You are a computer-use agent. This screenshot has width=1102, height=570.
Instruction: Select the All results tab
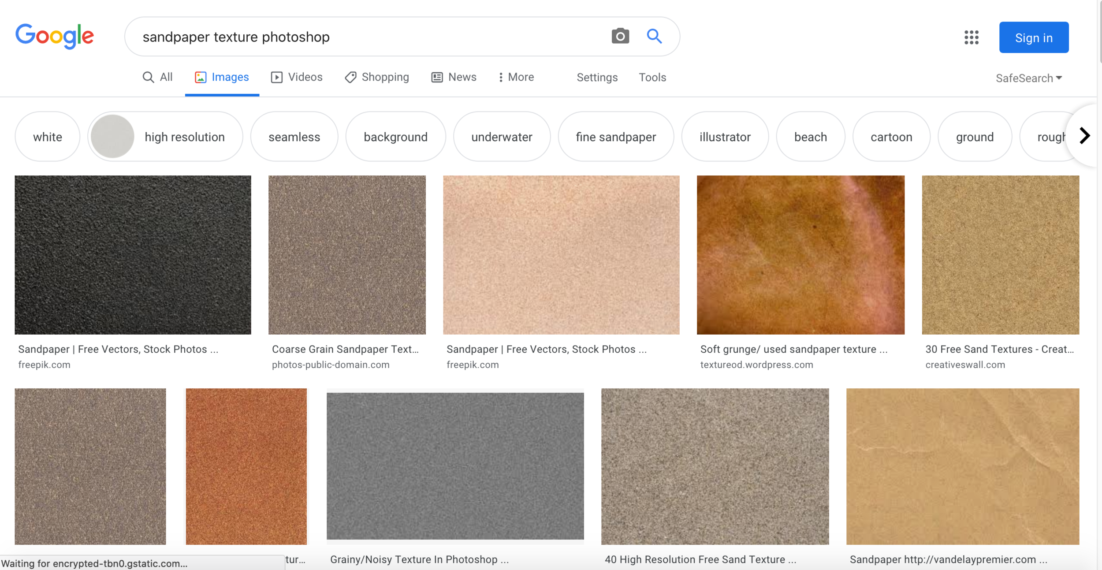[157, 77]
